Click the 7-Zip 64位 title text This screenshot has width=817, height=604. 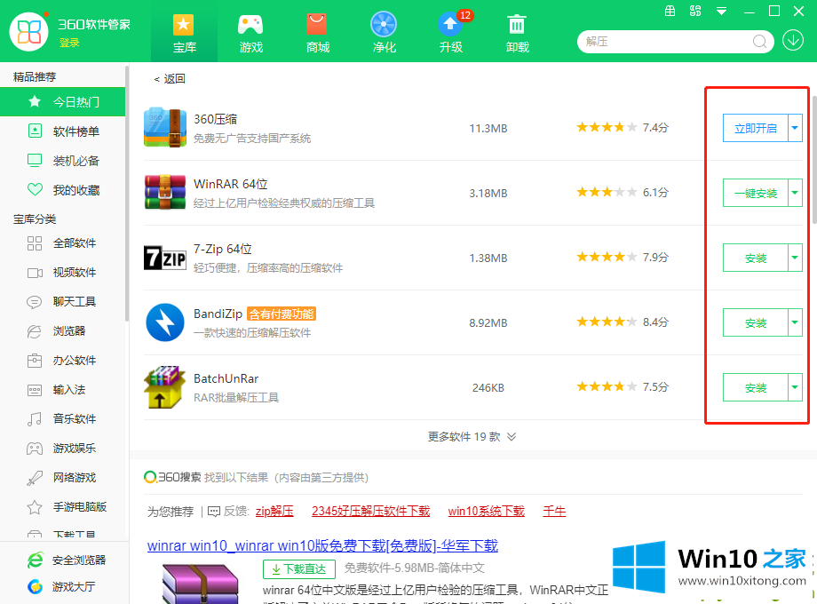click(x=223, y=249)
